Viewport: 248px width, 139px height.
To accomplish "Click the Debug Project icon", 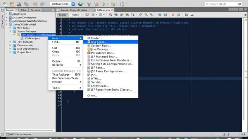I will [113, 4].
